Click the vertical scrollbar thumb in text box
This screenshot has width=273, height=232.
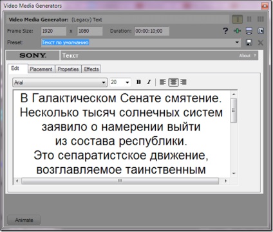(x=234, y=111)
